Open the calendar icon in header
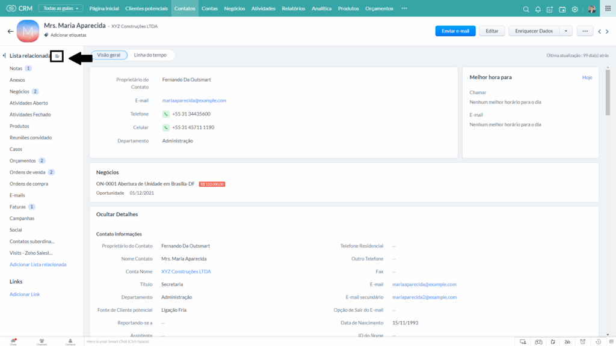 [562, 9]
